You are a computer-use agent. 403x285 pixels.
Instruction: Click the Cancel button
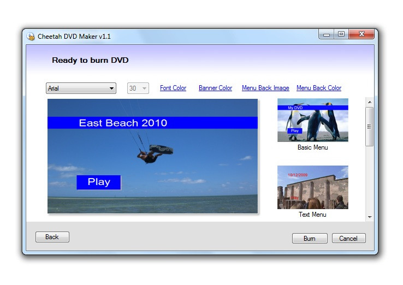[x=348, y=239]
